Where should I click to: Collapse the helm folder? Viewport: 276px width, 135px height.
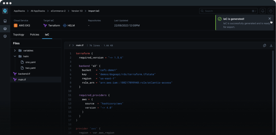coord(15,56)
